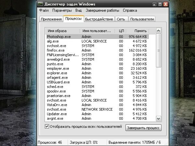Select the Процессы tab
Screen dimensions: 195x146
(73, 18)
